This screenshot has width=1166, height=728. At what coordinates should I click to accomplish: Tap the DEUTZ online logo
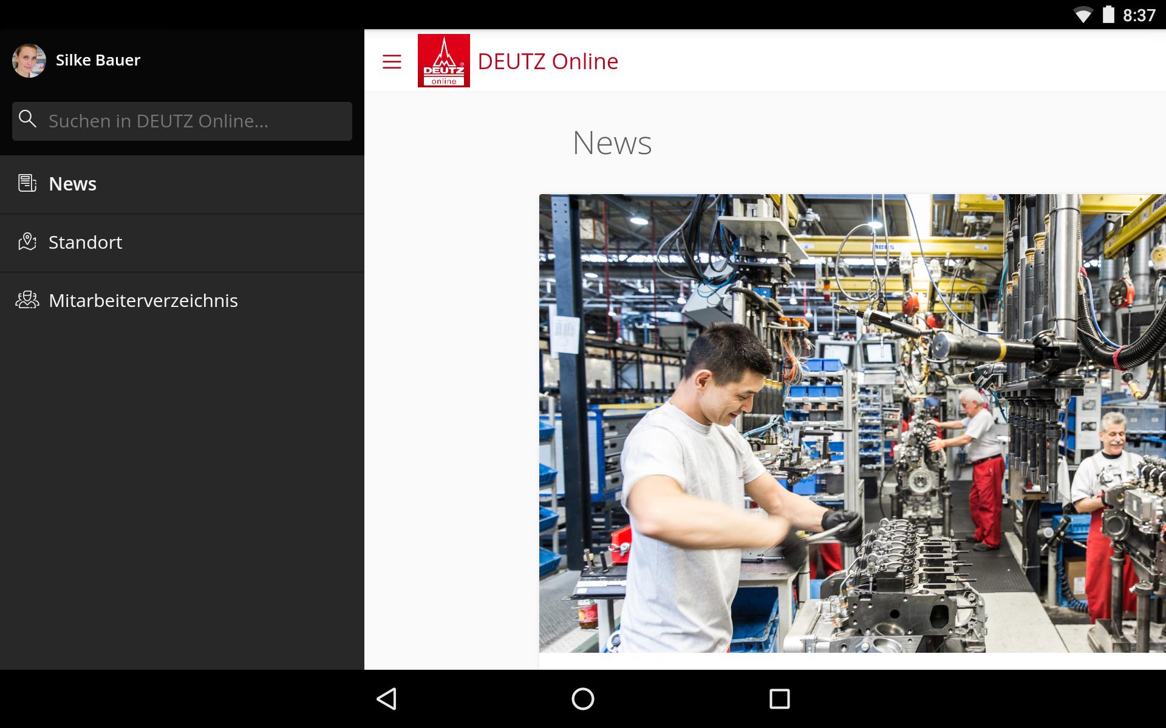pos(444,61)
